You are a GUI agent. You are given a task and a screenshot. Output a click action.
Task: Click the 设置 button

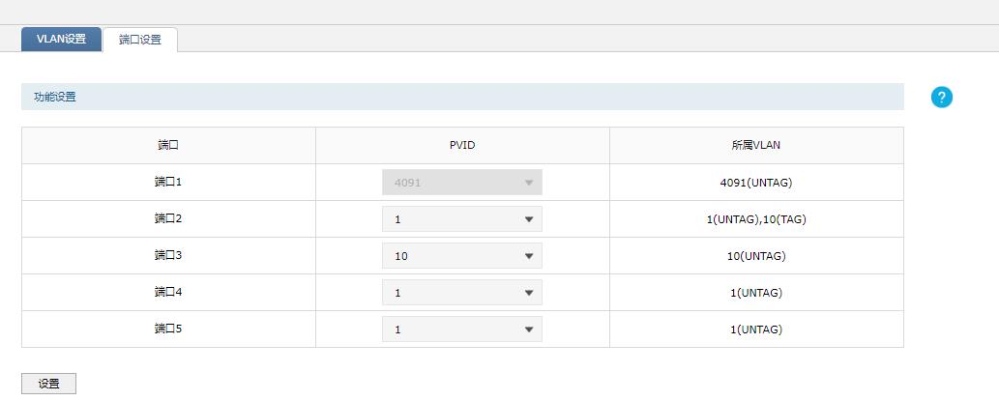tap(49, 384)
